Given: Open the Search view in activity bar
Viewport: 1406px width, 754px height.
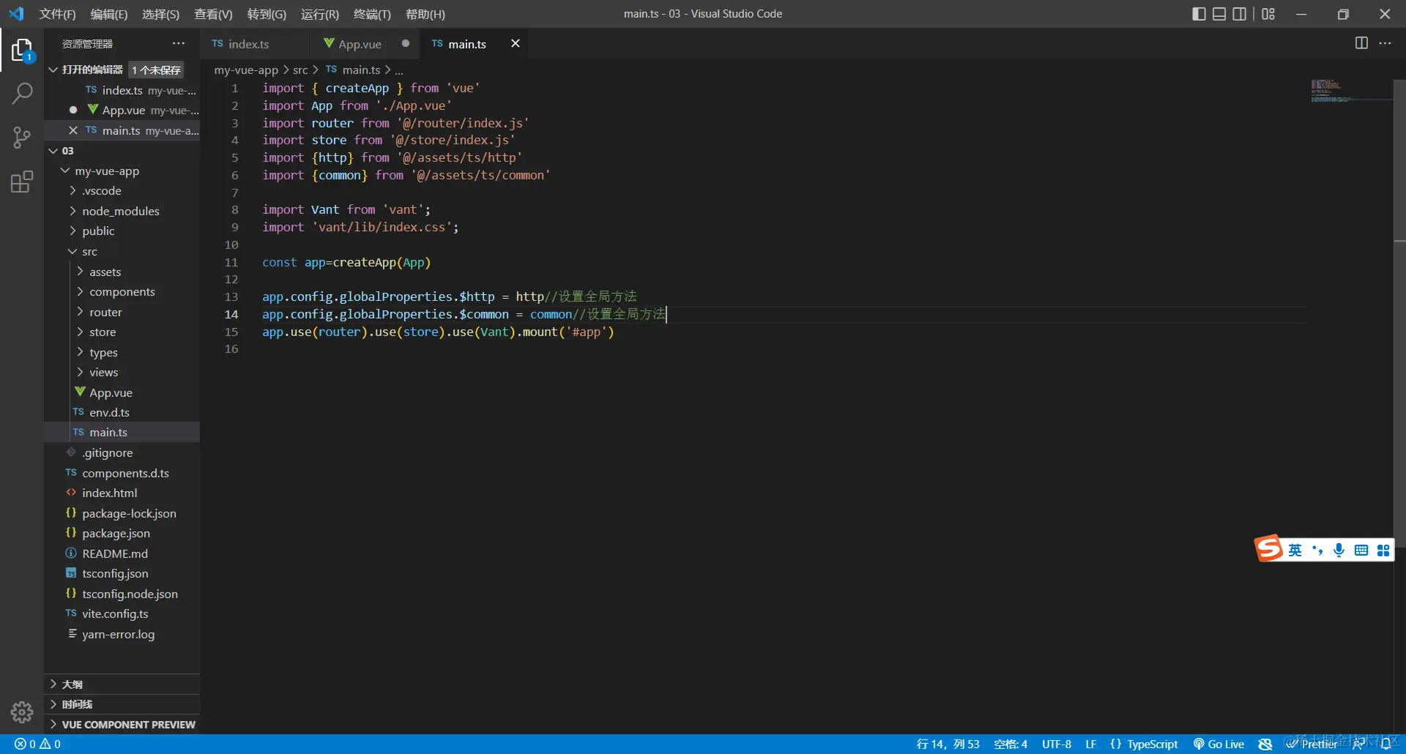Looking at the screenshot, I should click(22, 94).
